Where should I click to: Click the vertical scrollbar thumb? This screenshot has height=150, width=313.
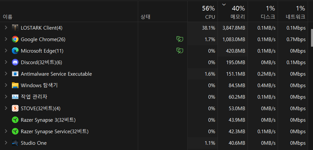click(x=312, y=38)
